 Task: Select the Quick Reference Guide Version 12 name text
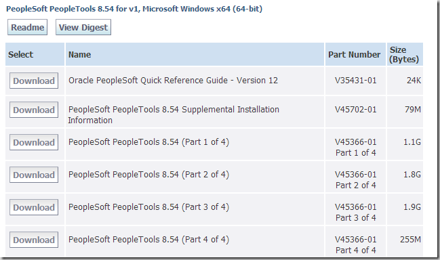click(x=173, y=81)
